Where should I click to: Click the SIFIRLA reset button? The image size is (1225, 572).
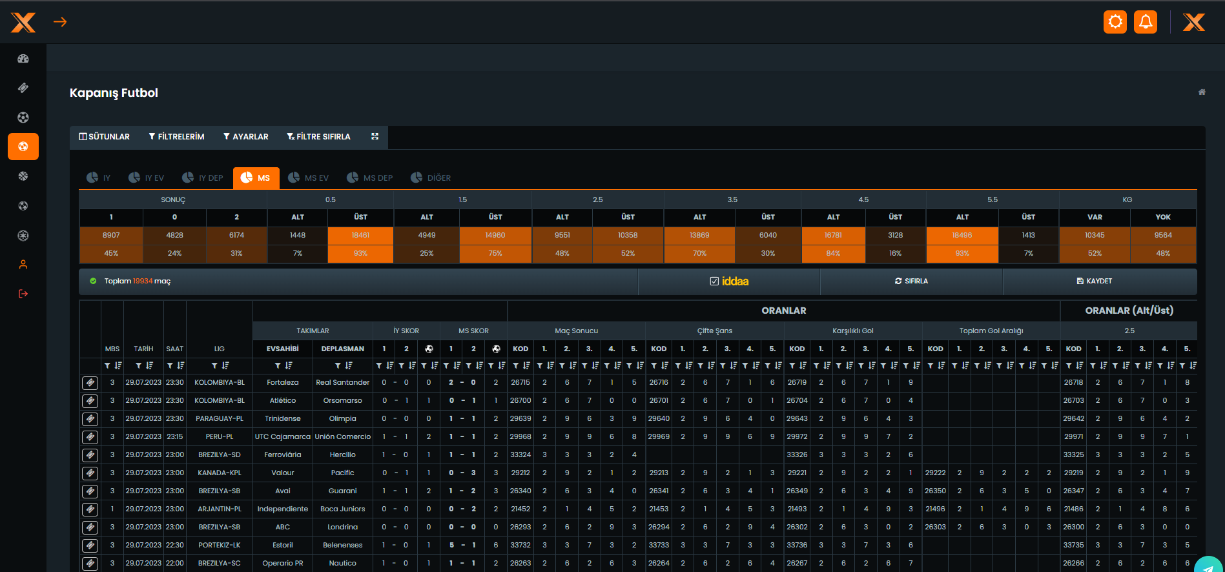pos(911,281)
